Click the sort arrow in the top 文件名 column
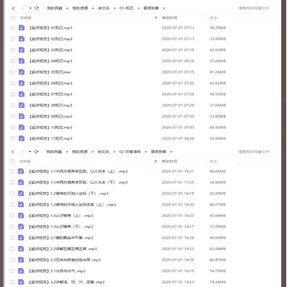287x287 pixels. click(x=155, y=18)
